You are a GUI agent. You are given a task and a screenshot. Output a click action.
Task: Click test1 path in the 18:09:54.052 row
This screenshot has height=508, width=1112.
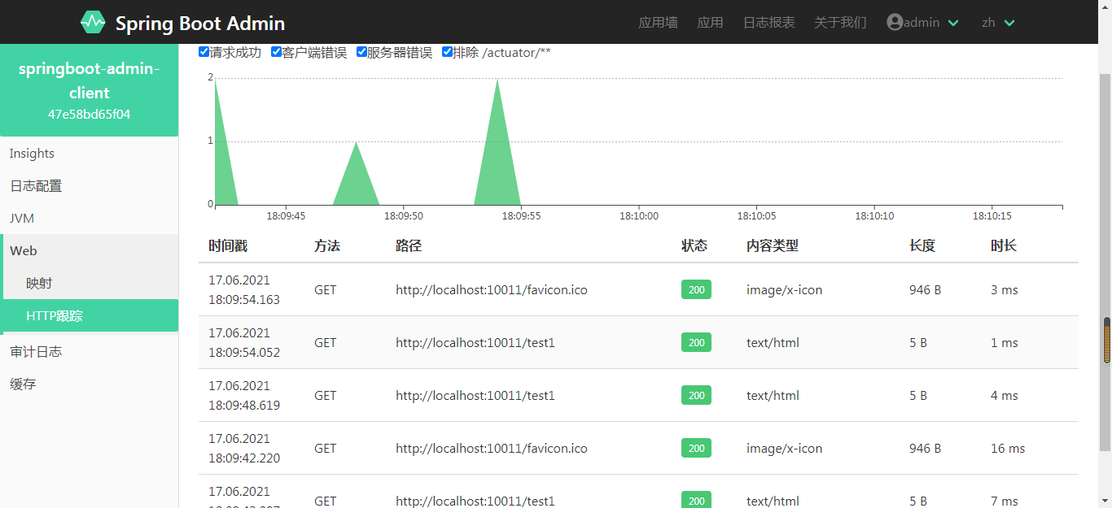[475, 342]
